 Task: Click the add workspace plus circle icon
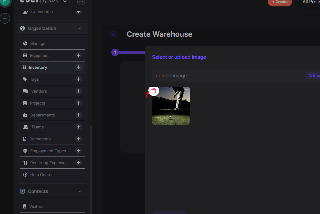click(5, 18)
